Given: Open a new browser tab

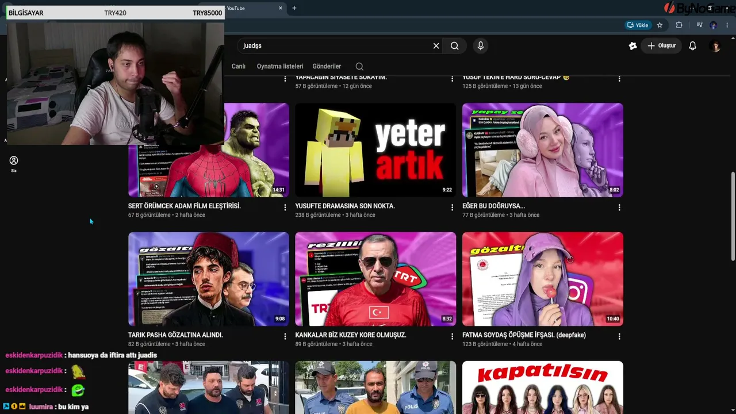Looking at the screenshot, I should tap(294, 8).
